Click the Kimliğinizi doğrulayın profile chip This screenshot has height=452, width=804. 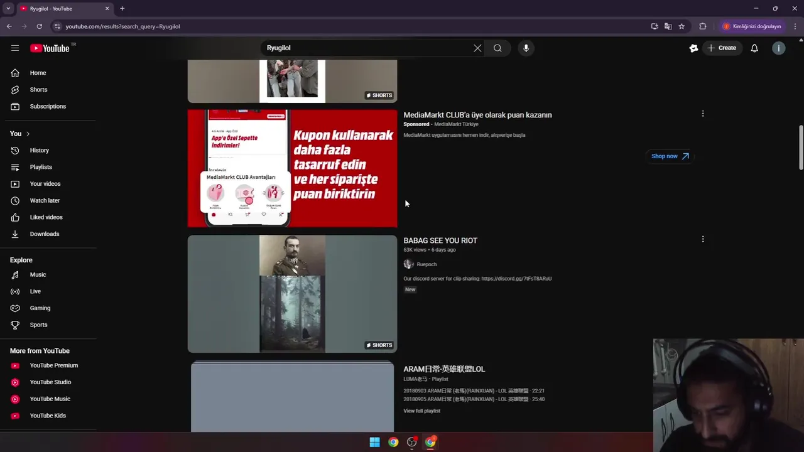[752, 26]
